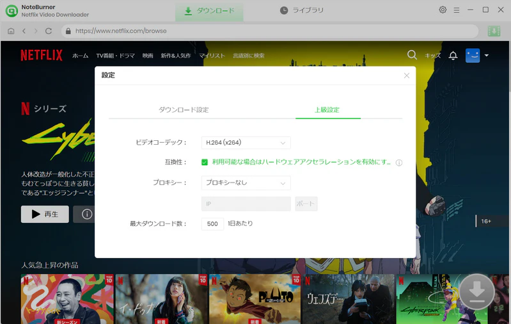This screenshot has height=324, width=511.
Task: Go to browser home icon
Action: pos(11,31)
